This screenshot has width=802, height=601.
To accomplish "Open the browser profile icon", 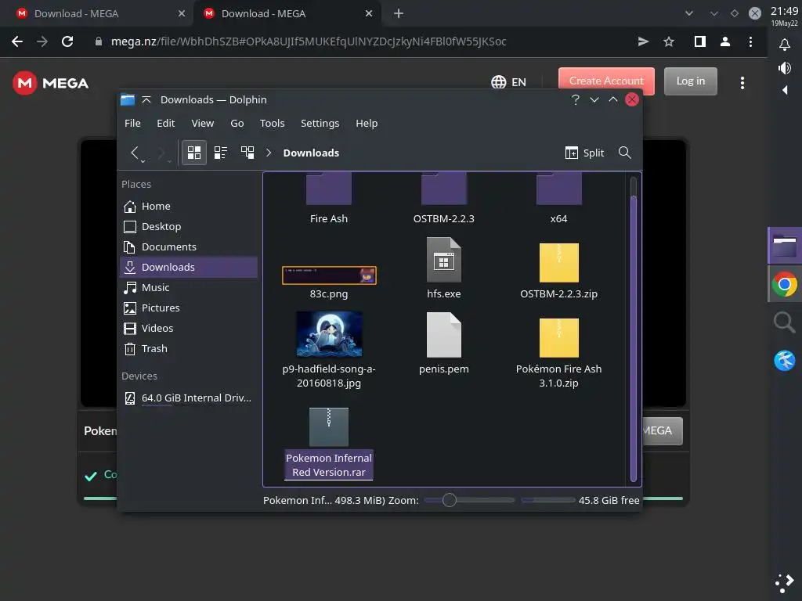I will [724, 41].
